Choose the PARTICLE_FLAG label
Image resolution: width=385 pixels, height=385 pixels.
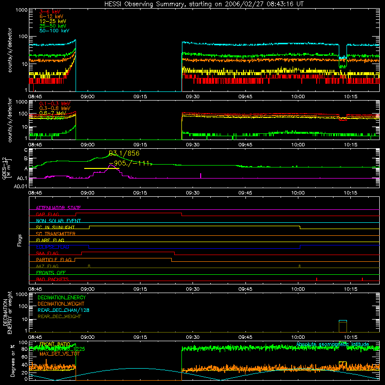pyautogui.click(x=54, y=259)
